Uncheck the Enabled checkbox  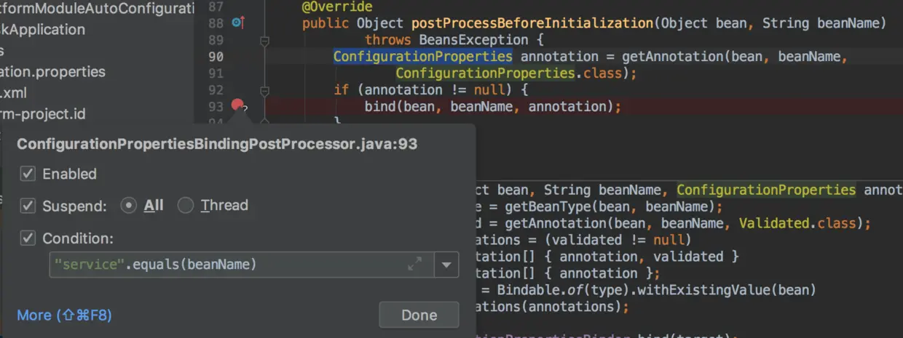click(28, 174)
